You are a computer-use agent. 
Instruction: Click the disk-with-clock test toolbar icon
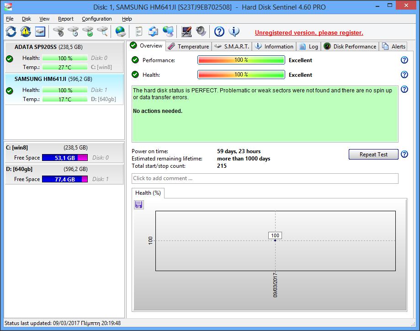pos(73,32)
